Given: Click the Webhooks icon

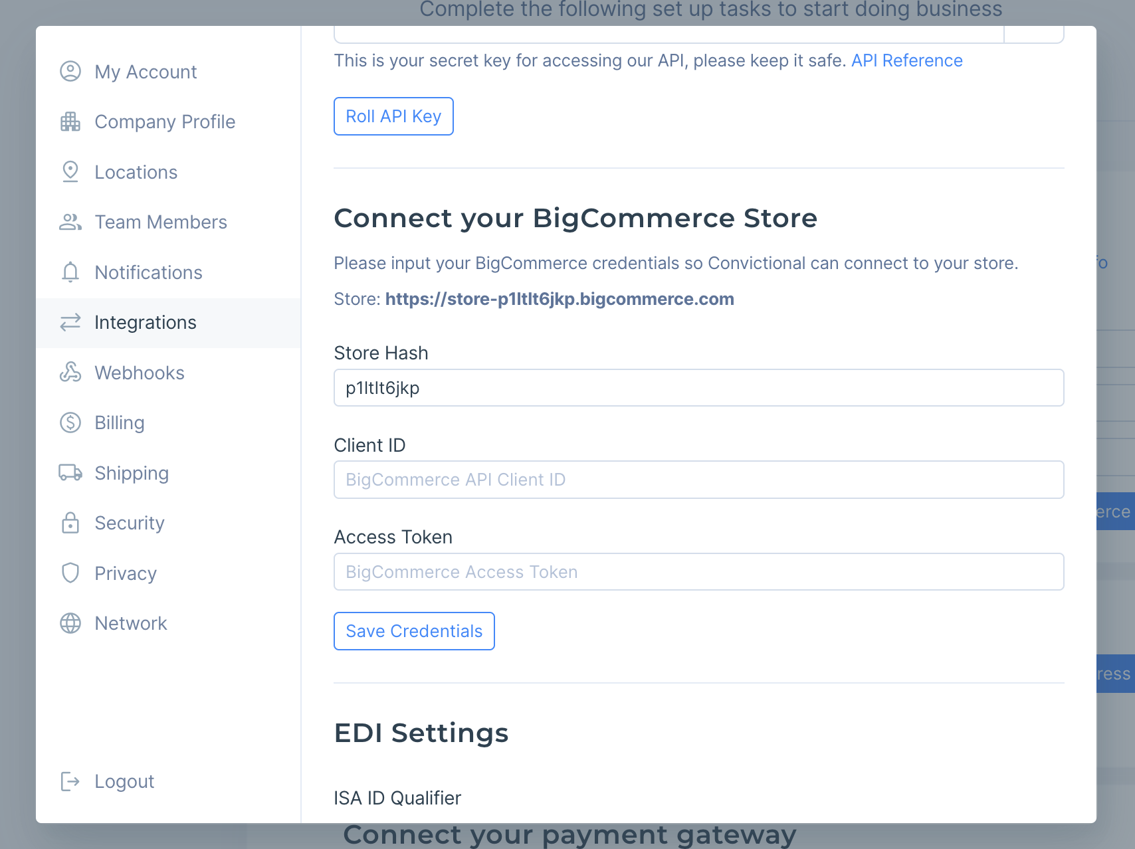Looking at the screenshot, I should tap(70, 372).
